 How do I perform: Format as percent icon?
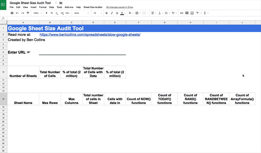click(x=52, y=13)
